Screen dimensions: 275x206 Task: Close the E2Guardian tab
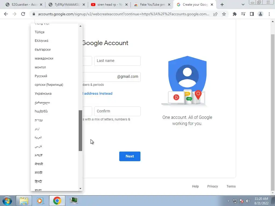(x=41, y=5)
